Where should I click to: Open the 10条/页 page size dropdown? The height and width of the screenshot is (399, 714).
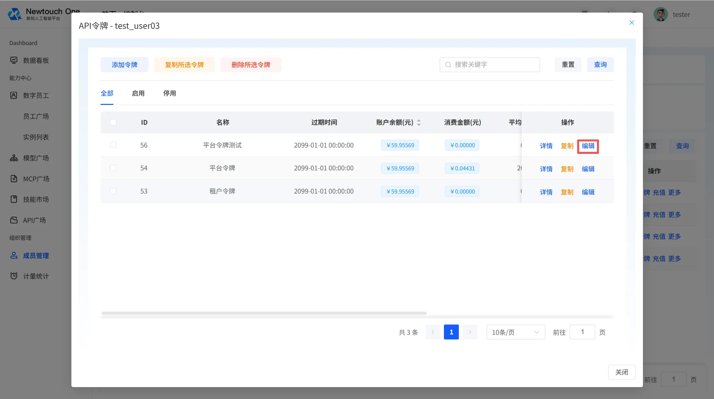pyautogui.click(x=516, y=332)
